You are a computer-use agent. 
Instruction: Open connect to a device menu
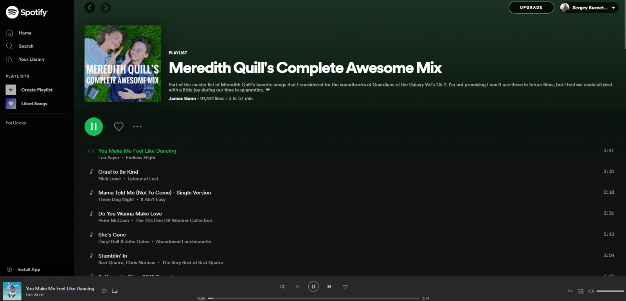coord(581,291)
